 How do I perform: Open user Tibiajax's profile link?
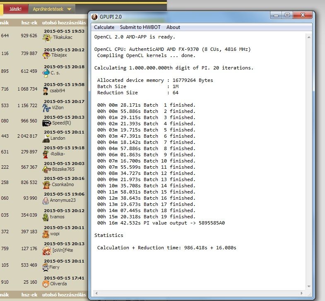click(x=59, y=55)
